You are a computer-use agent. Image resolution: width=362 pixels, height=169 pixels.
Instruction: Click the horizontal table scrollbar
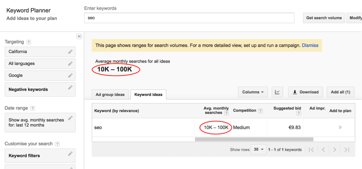pyautogui.click(x=254, y=139)
